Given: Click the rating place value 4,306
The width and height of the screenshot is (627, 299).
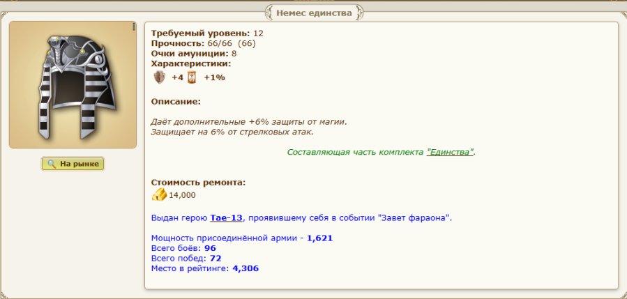Looking at the screenshot, I should click(245, 268).
